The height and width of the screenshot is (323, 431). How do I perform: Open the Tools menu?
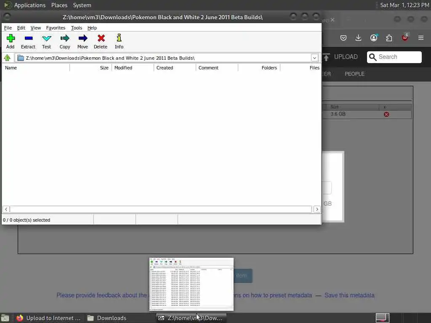coord(77,28)
